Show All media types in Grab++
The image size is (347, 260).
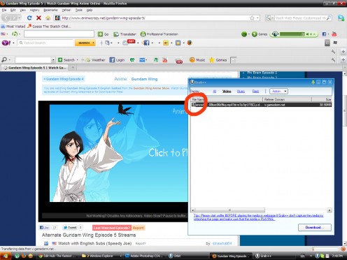pyautogui.click(x=214, y=92)
